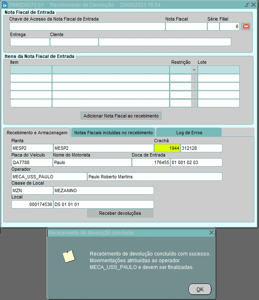Close the Recebimento de Devolução window
259x300 pixels.
tap(254, 5)
